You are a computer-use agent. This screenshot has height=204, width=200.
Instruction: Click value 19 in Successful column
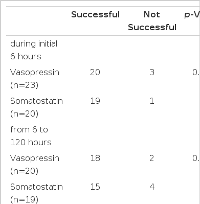(x=95, y=101)
